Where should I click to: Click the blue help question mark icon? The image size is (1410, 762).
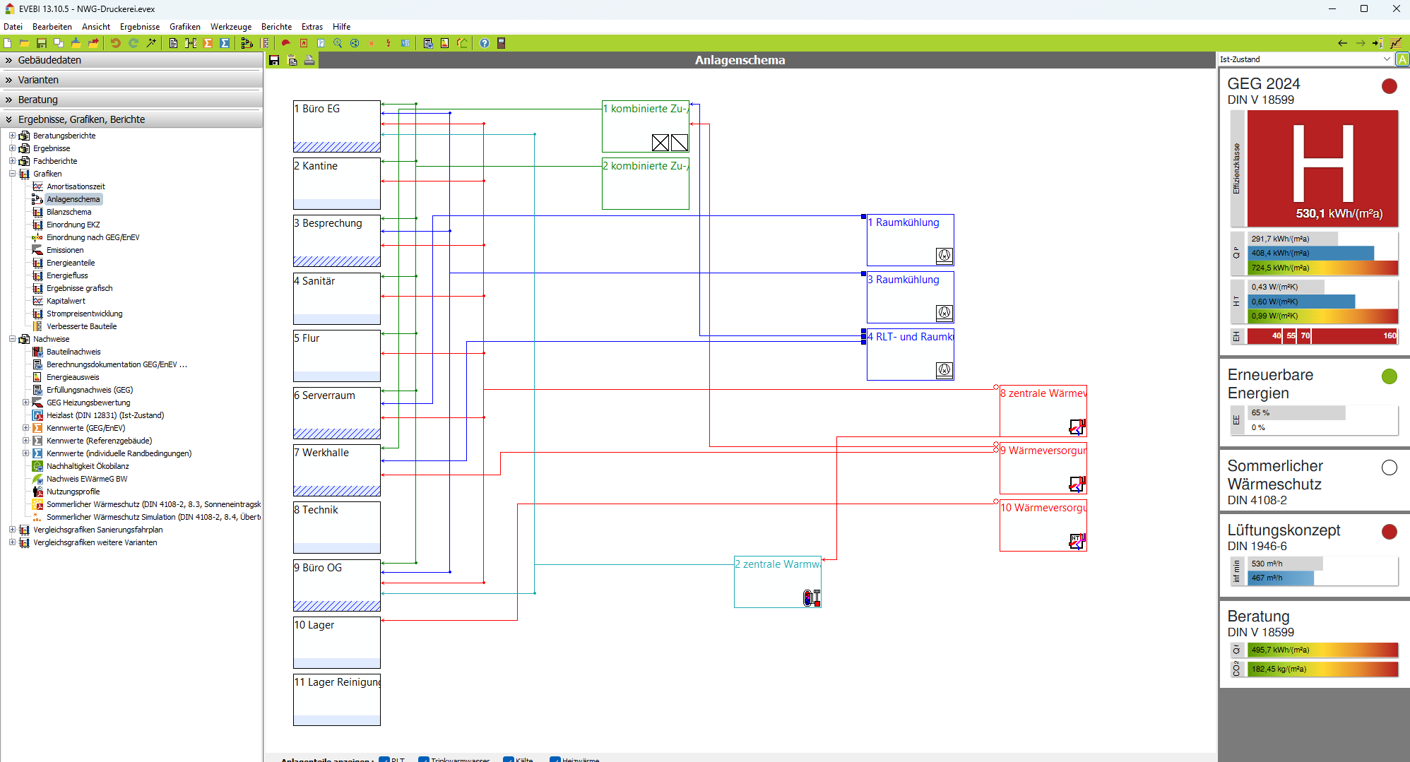485,43
